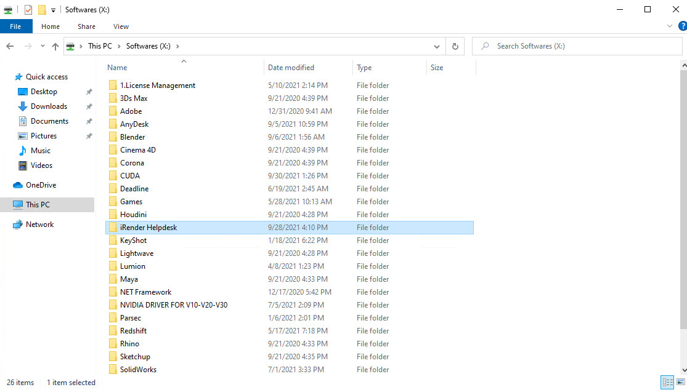The width and height of the screenshot is (687, 390).
Task: Select the Redshift folder name
Action: point(133,331)
